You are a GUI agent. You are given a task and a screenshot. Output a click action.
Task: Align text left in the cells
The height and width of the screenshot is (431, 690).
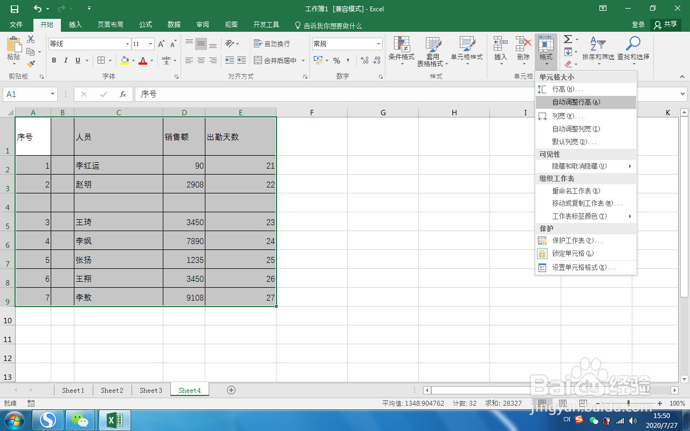[189, 60]
